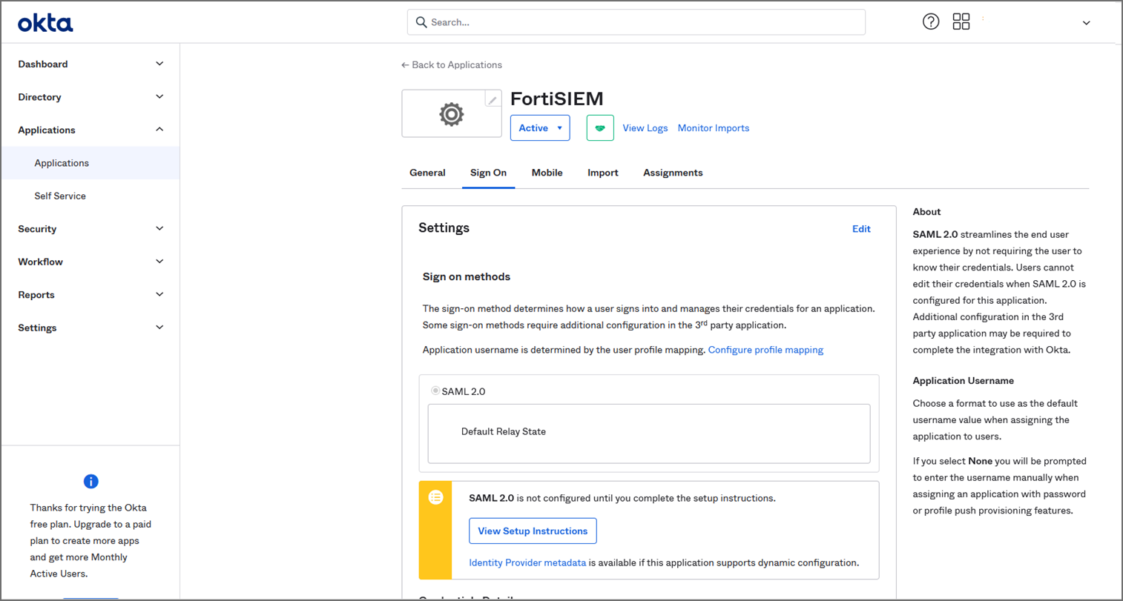Open the help question mark icon
1123x601 pixels.
click(x=931, y=21)
